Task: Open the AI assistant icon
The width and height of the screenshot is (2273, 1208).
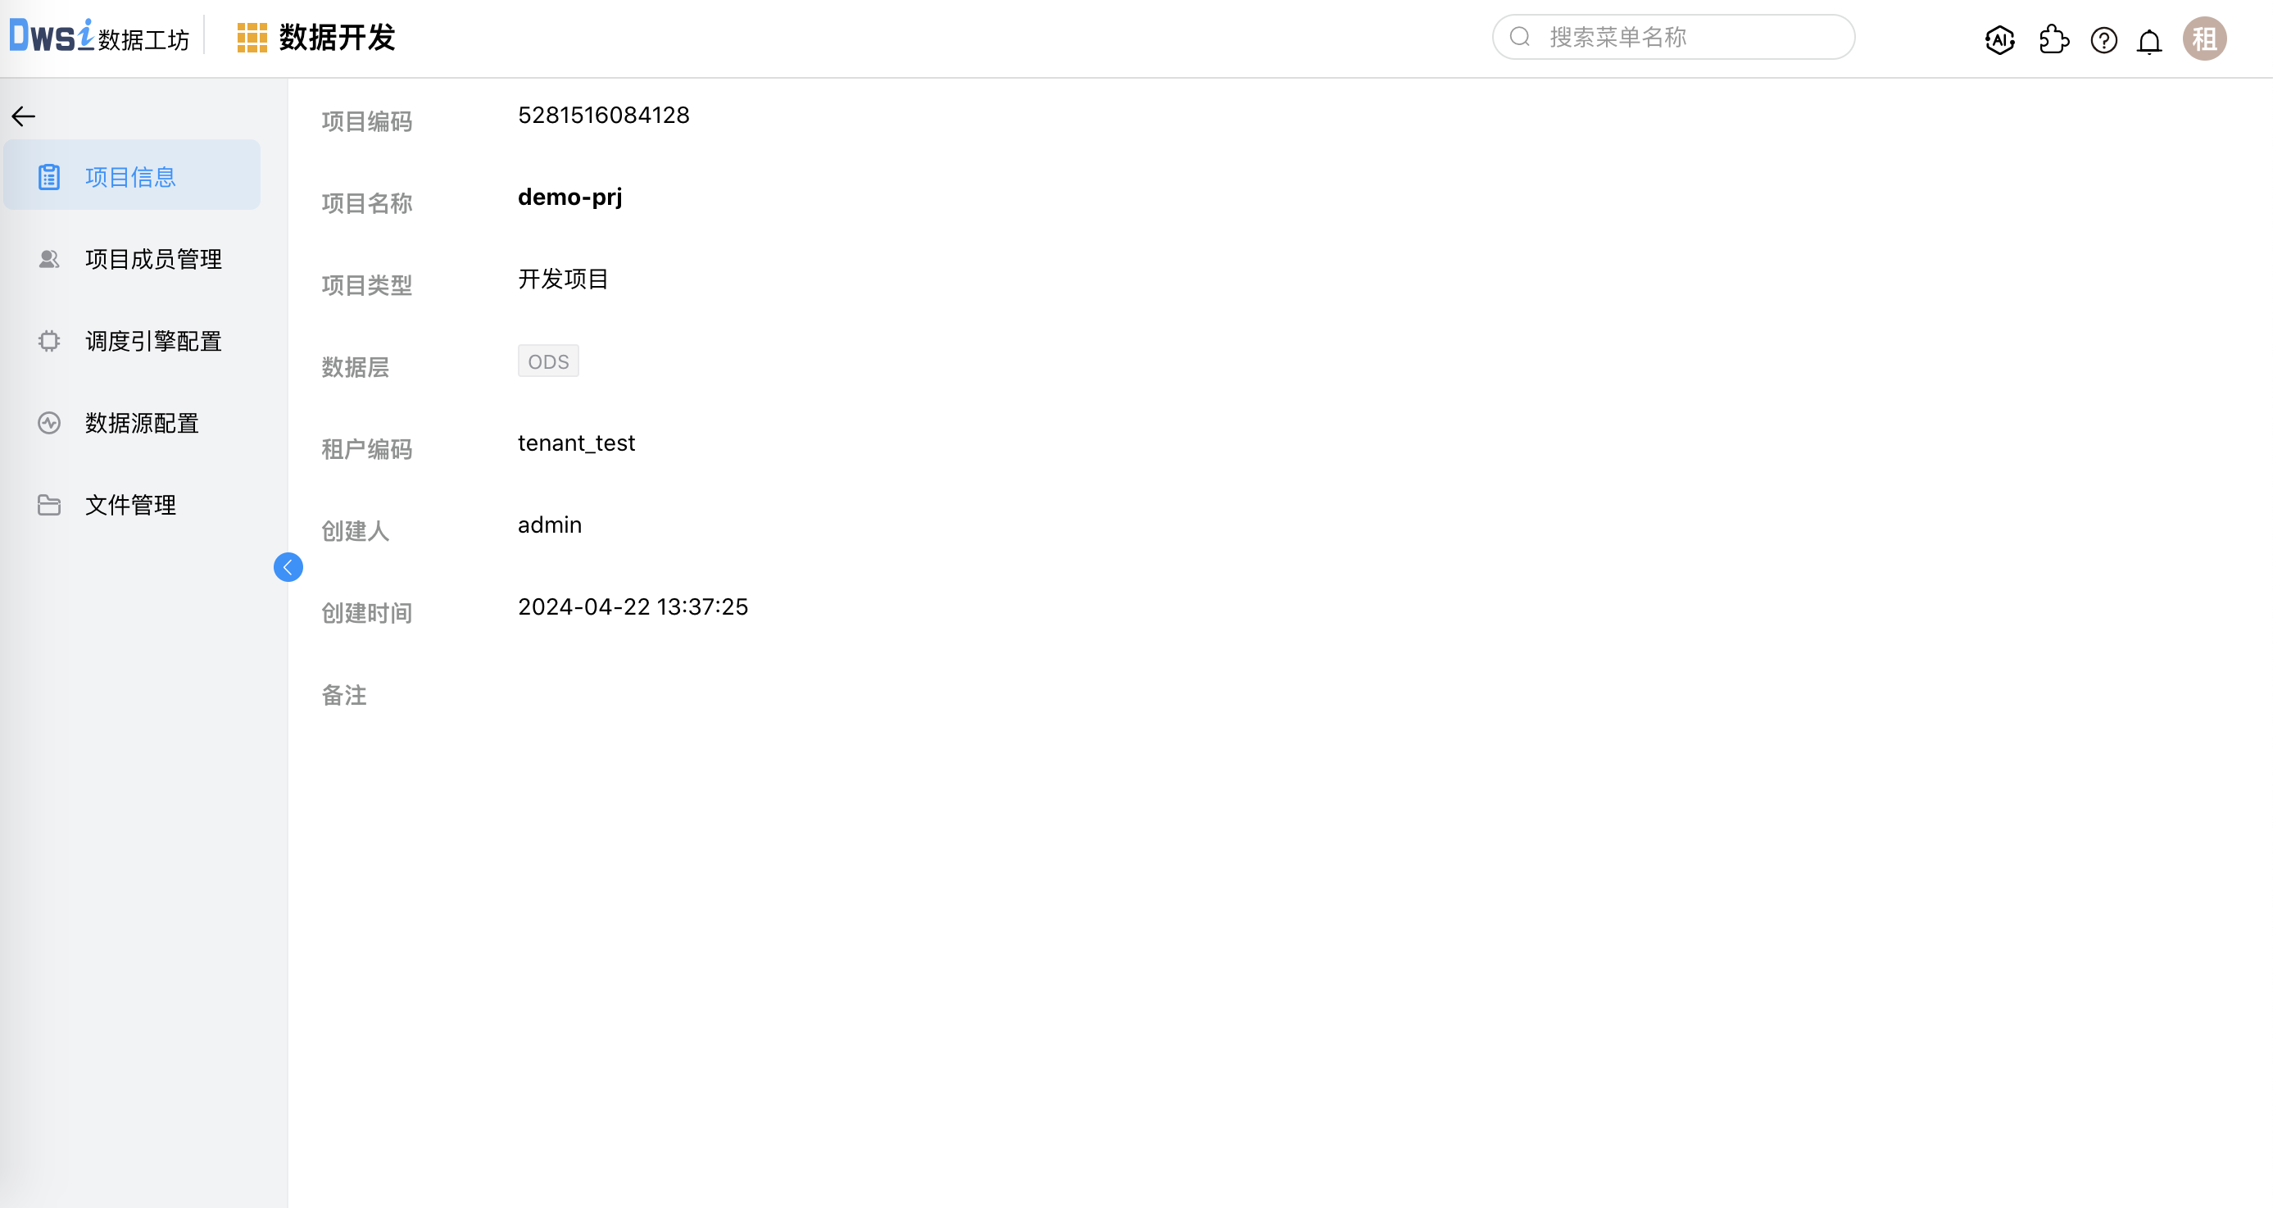Action: [1999, 39]
